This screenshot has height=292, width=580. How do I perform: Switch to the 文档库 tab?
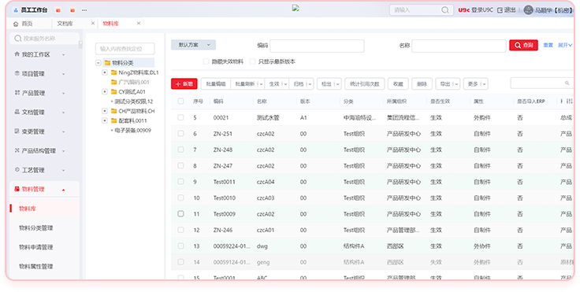click(x=65, y=24)
